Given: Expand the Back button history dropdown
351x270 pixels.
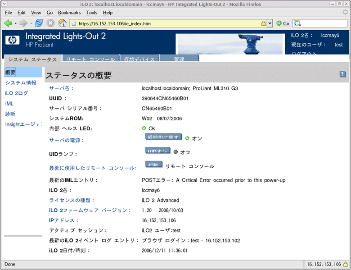Looking at the screenshot, I should tap(15, 23).
